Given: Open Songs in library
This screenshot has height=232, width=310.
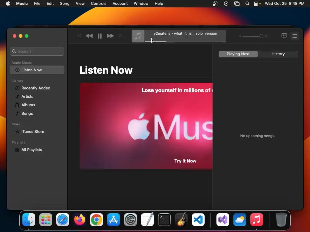Looking at the screenshot, I should point(37,114).
